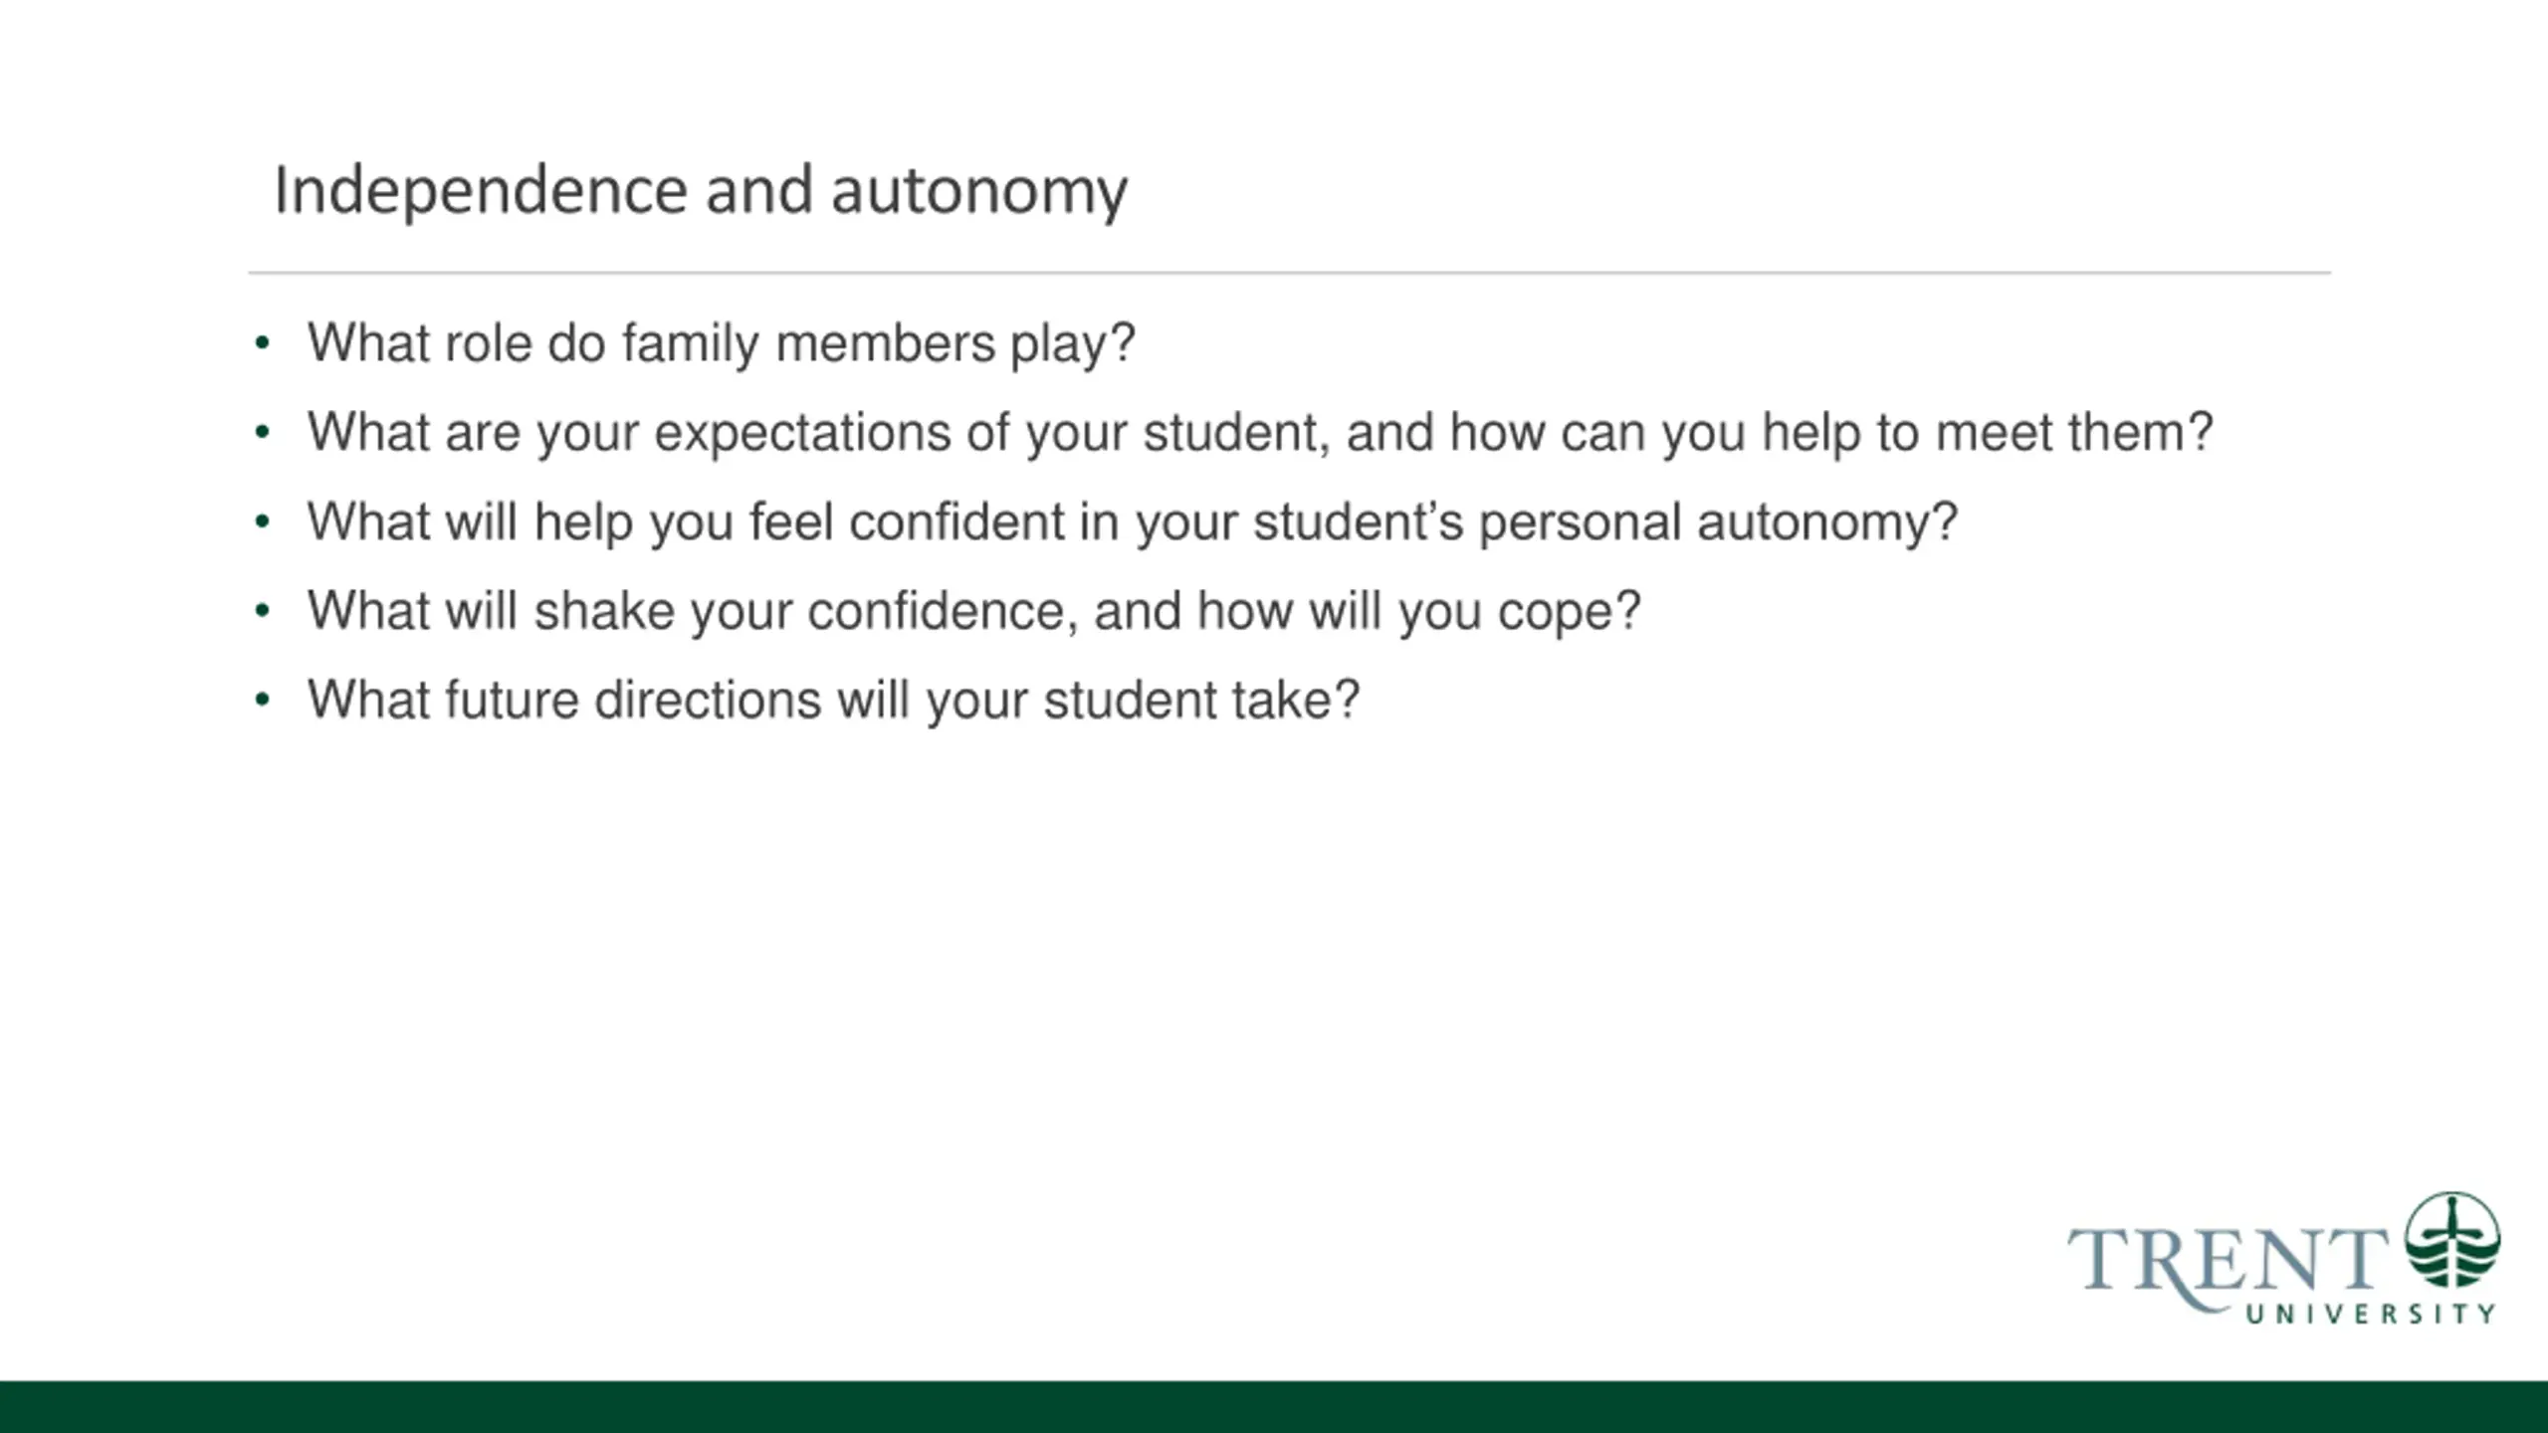
Task: Click the horizontal divider line under the title
Action: (x=1290, y=272)
